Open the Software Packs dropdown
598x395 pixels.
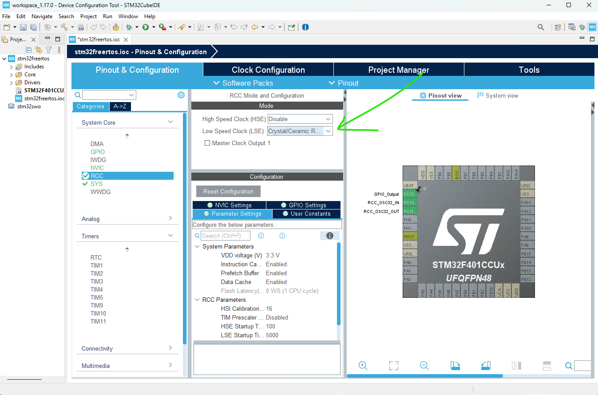coord(243,83)
